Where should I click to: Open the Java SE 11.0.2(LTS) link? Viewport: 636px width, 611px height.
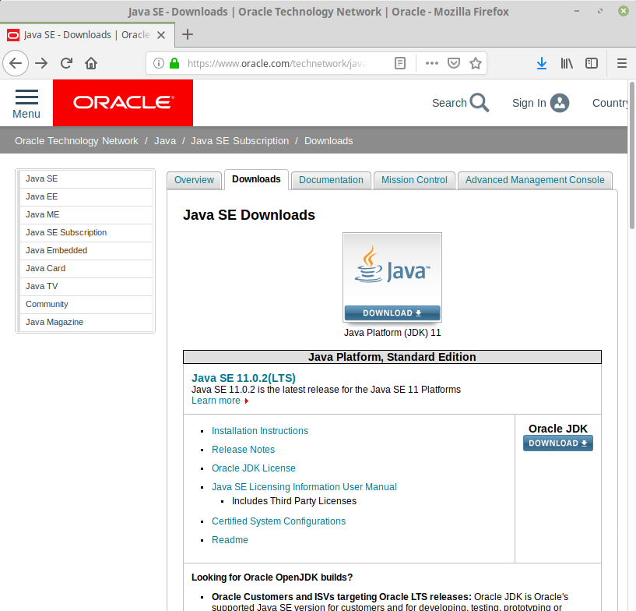(244, 378)
